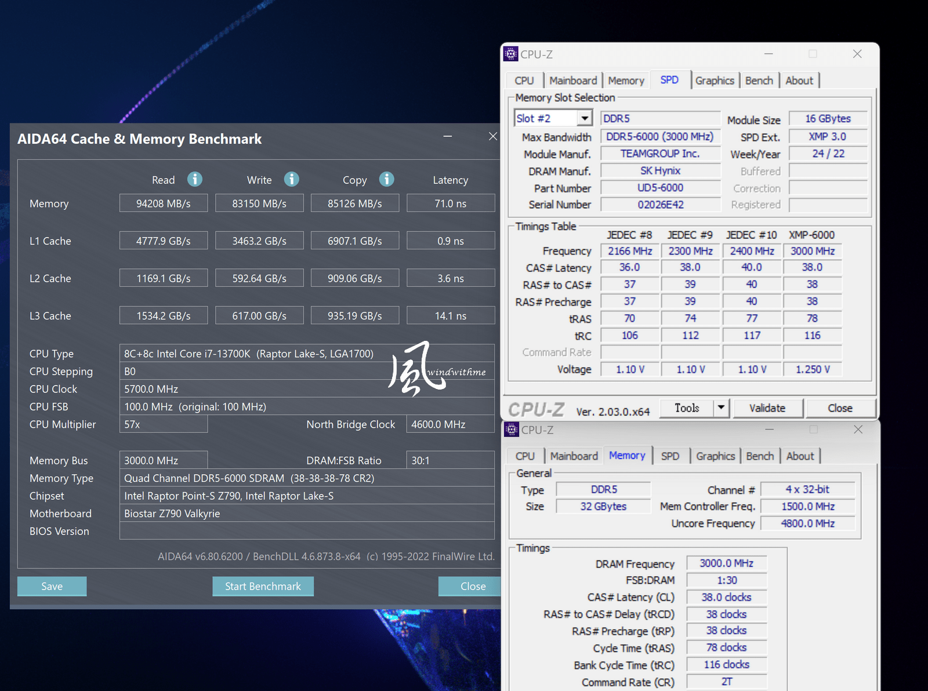
Task: Select the Memory tab in the top CPU-Z window
Action: pos(626,80)
